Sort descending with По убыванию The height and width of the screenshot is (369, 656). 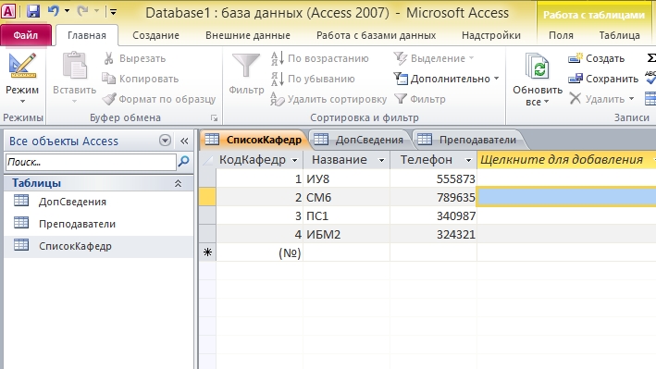[x=313, y=79]
